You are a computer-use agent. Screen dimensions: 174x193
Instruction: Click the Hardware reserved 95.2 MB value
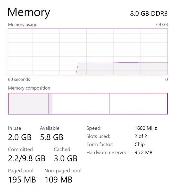click(x=143, y=153)
